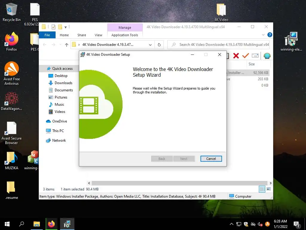Open the Windows Start menu
This screenshot has width=306, height=230.
[x=7, y=224]
